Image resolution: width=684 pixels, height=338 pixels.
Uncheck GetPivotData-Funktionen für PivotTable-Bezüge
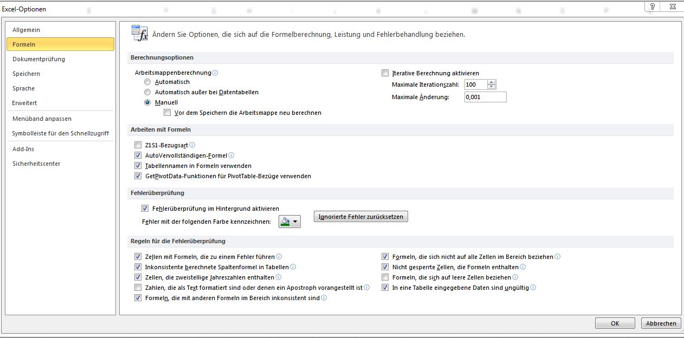138,176
